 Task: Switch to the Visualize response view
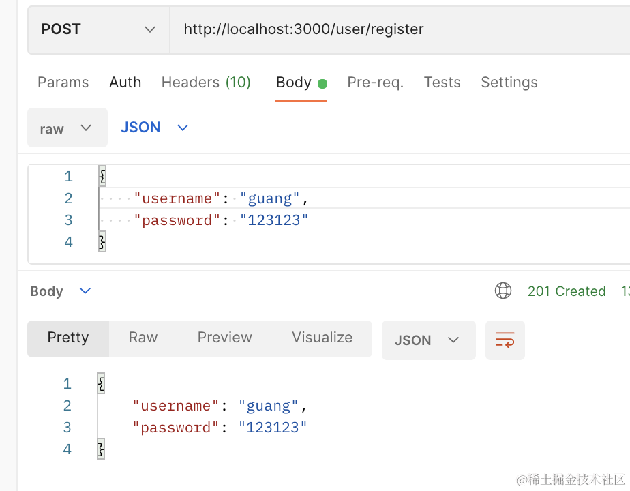(x=322, y=338)
